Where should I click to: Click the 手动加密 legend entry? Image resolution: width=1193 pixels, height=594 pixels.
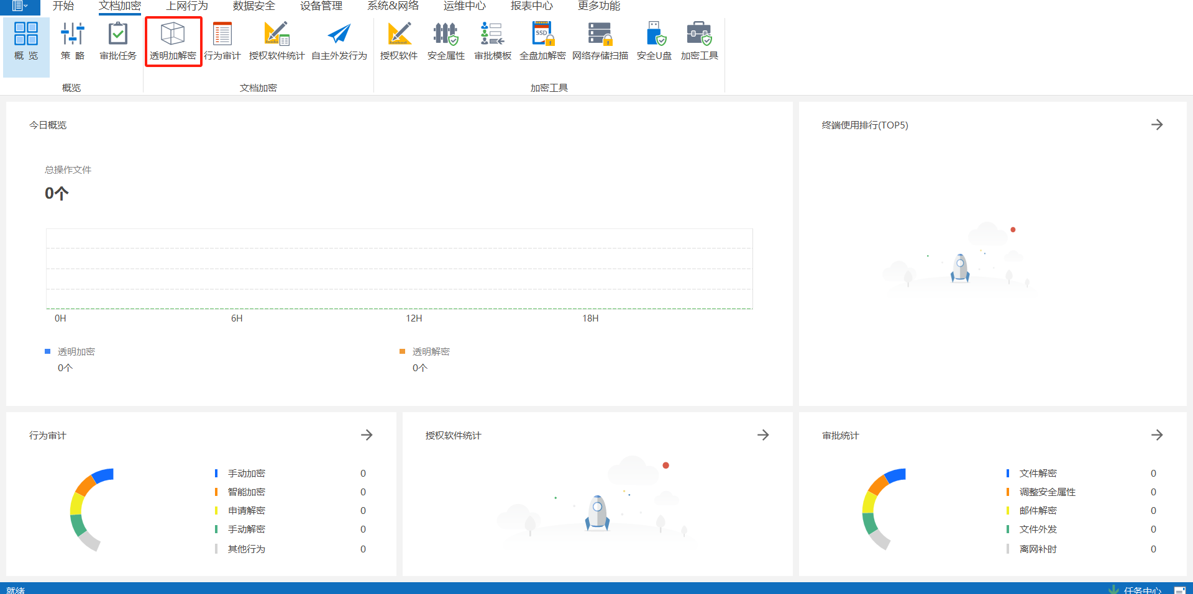coord(246,474)
